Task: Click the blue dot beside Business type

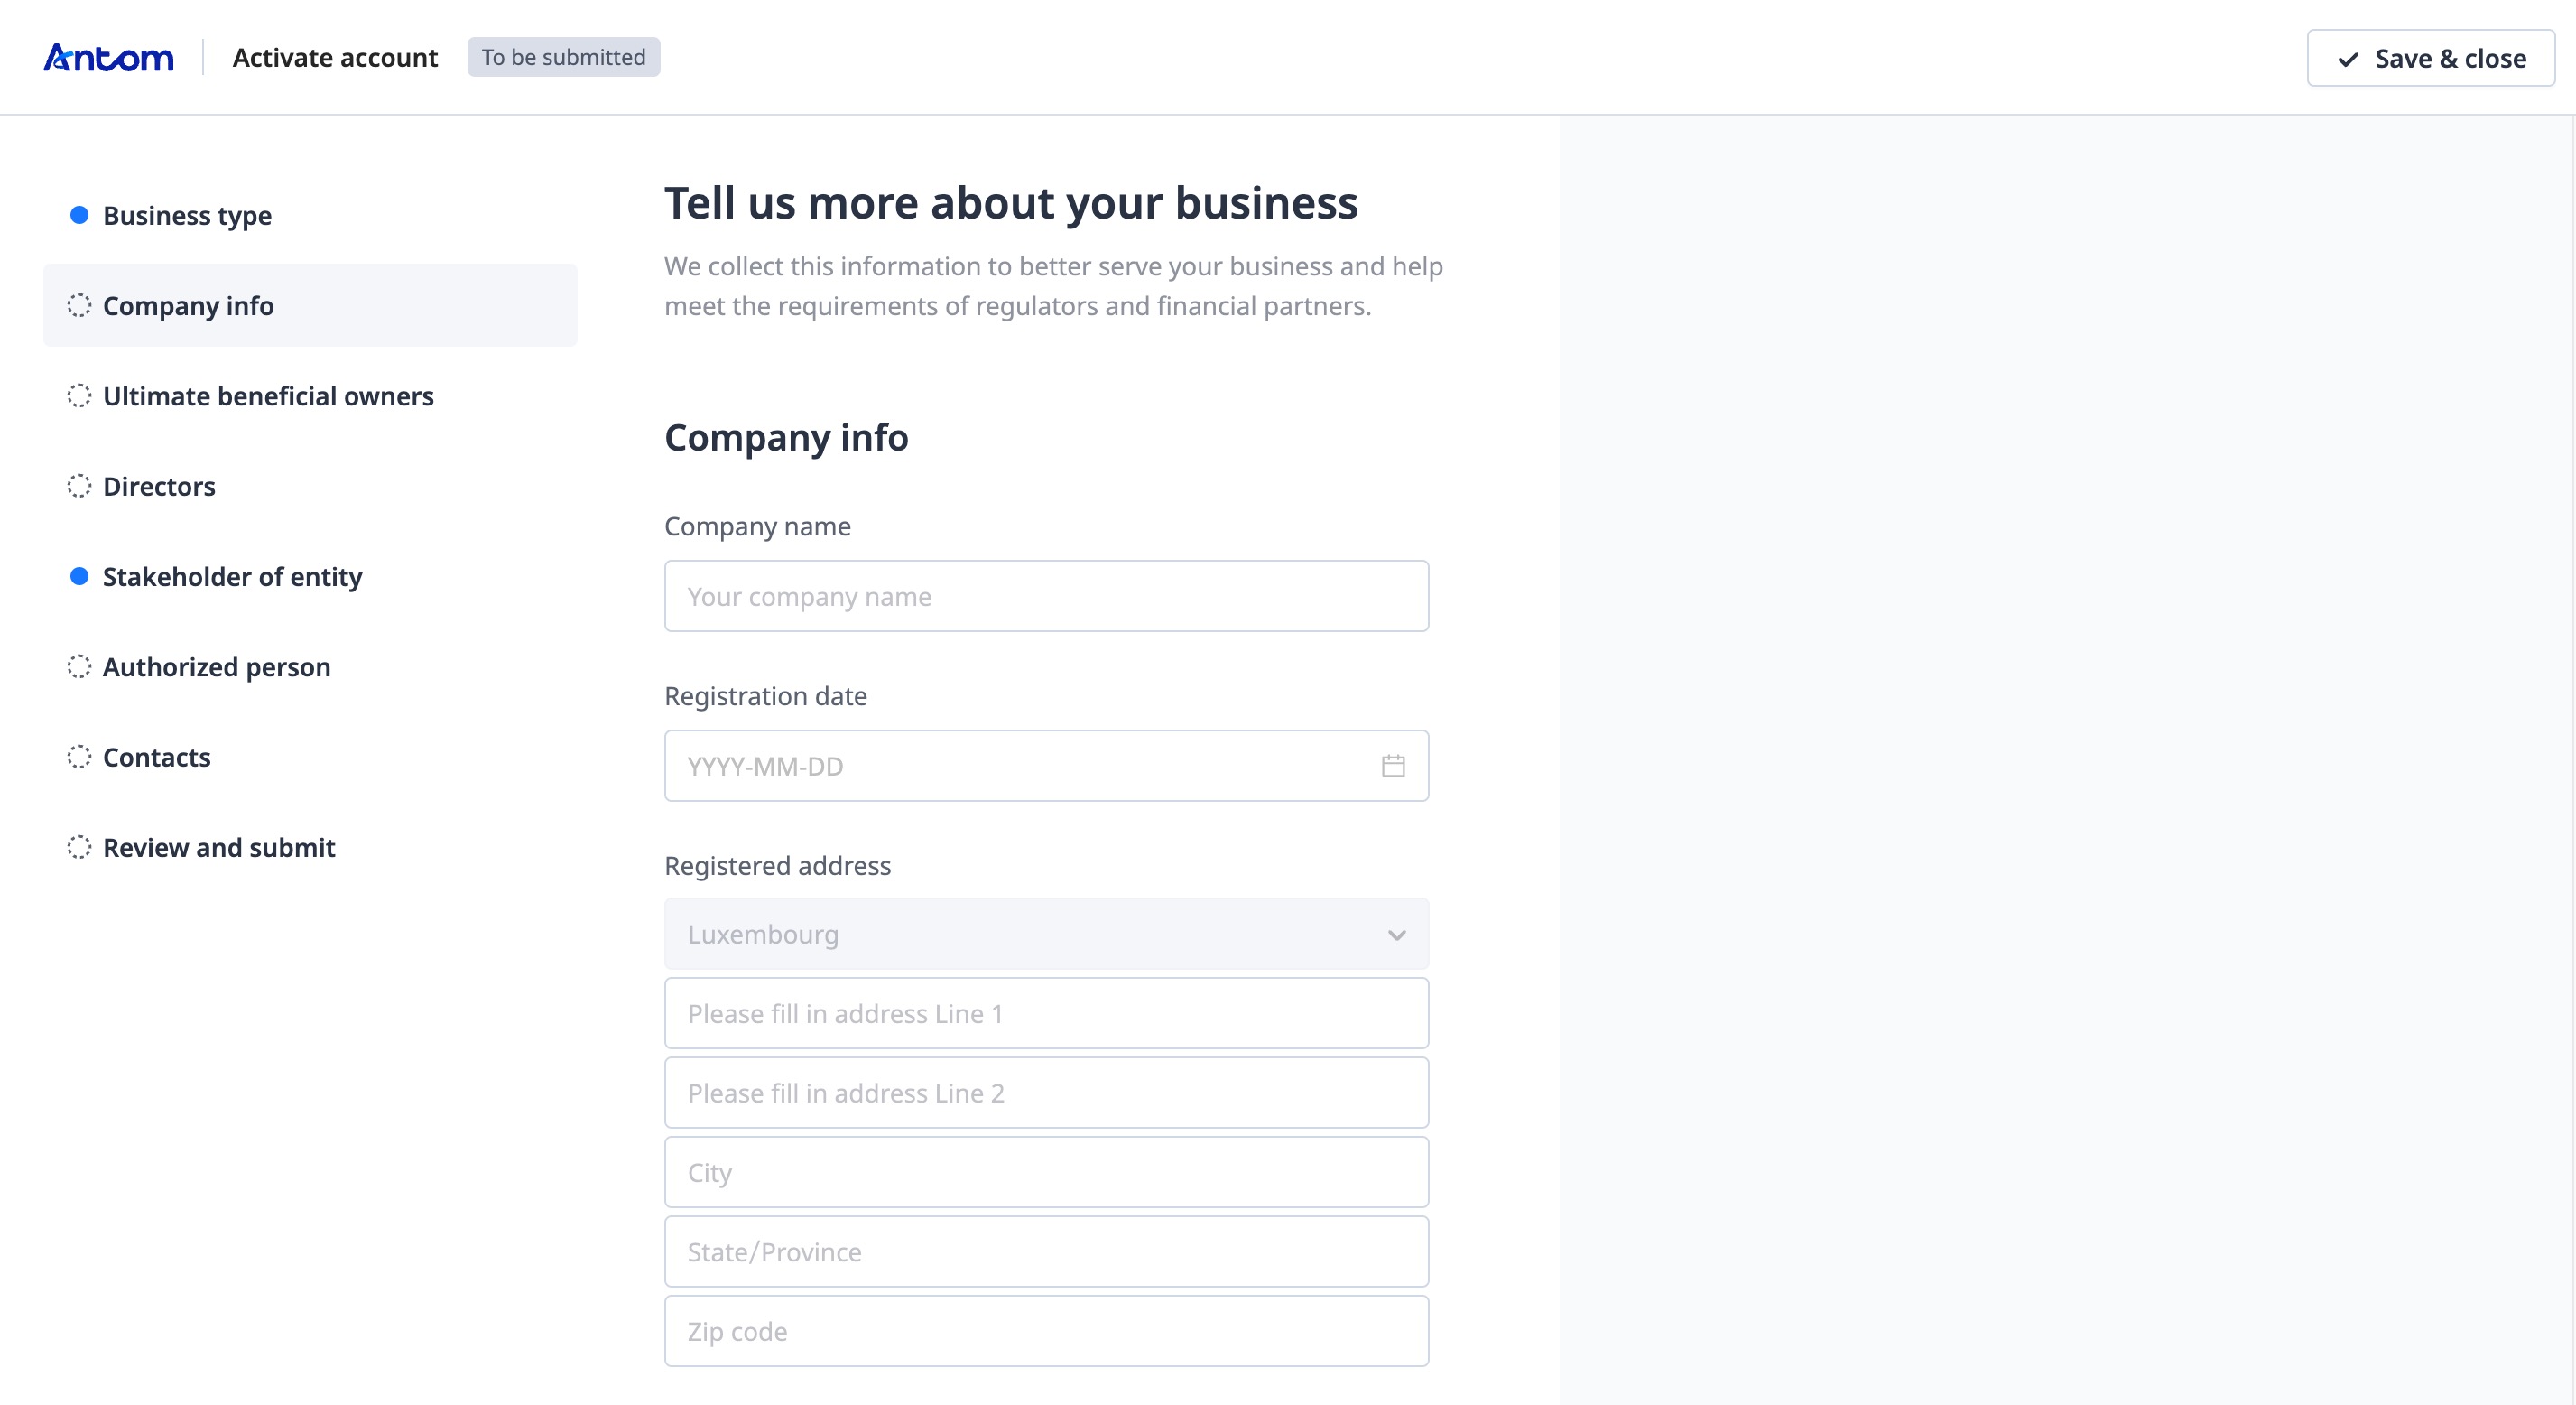Action: pyautogui.click(x=80, y=213)
